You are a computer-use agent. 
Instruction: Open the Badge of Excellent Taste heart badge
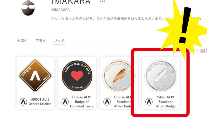77,76
